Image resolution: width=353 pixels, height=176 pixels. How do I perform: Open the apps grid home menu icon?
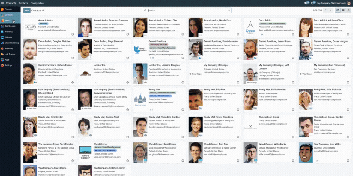2,3
